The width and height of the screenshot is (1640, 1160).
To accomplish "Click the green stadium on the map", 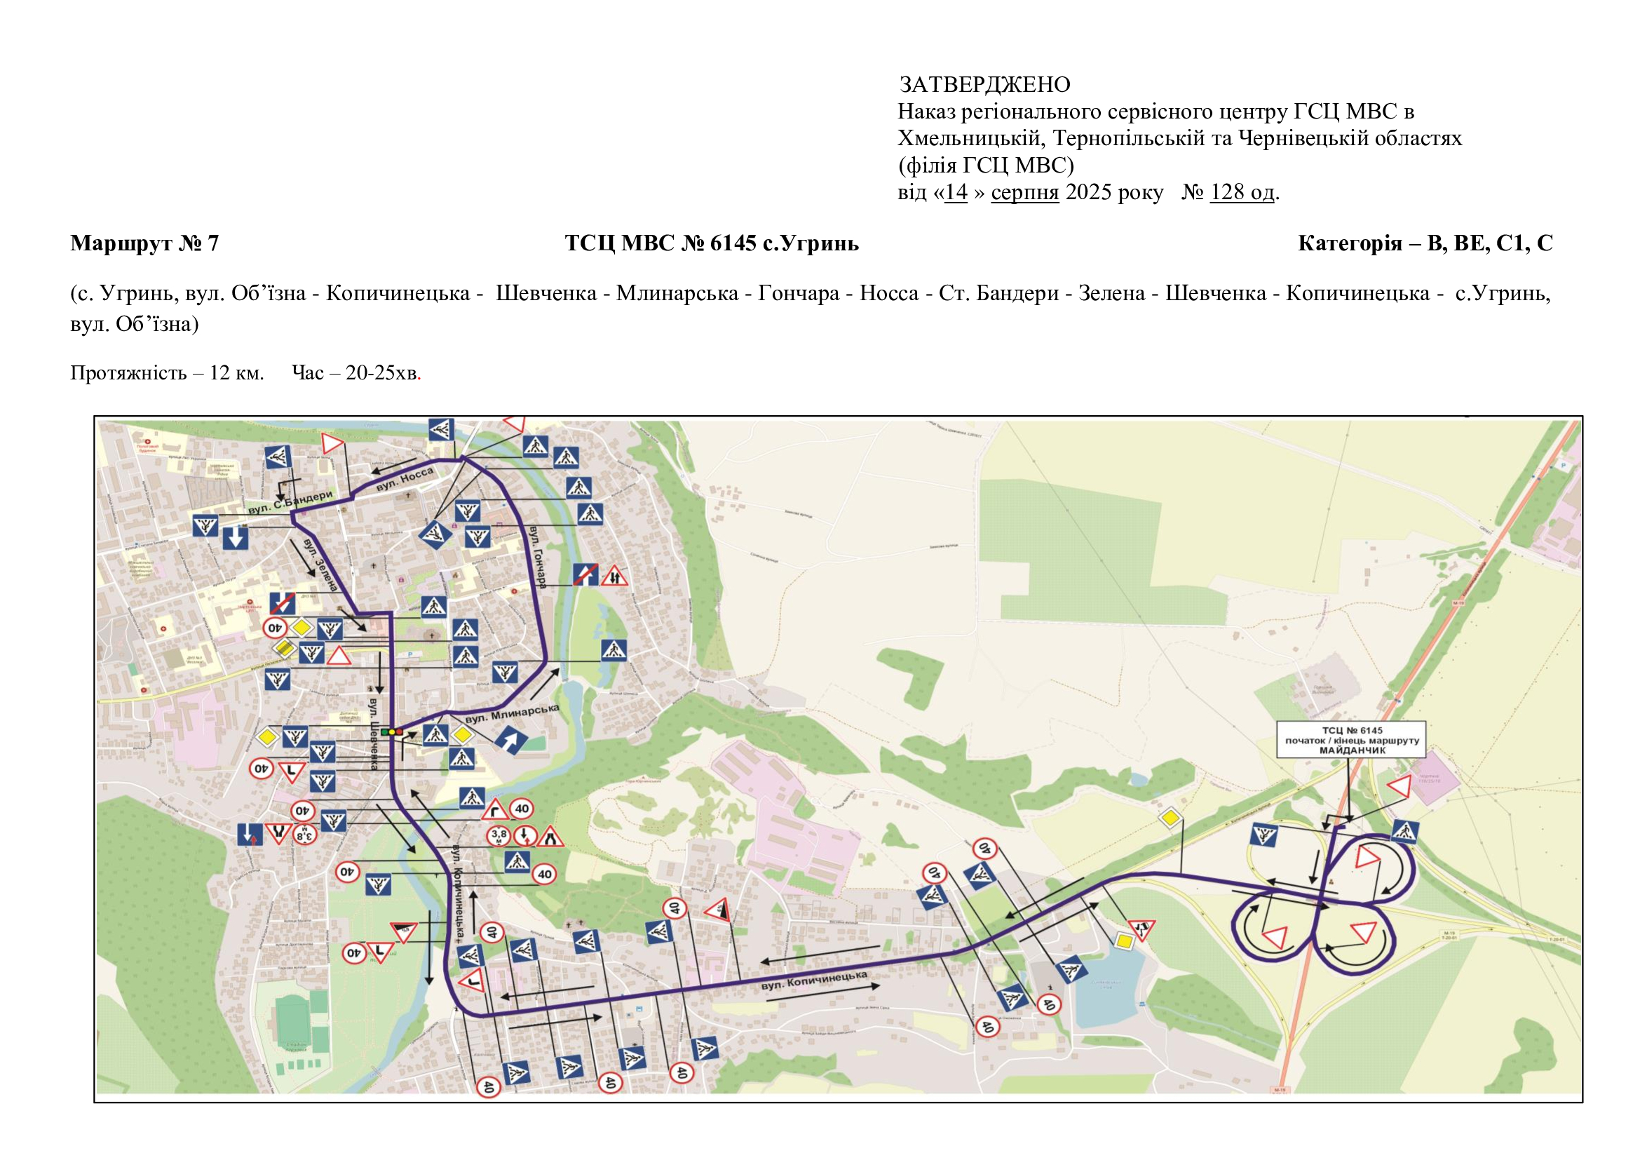I will coord(292,1022).
